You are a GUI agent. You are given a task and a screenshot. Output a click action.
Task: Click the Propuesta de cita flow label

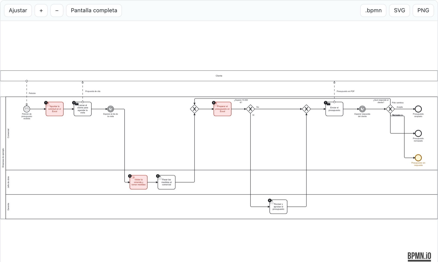pyautogui.click(x=93, y=91)
